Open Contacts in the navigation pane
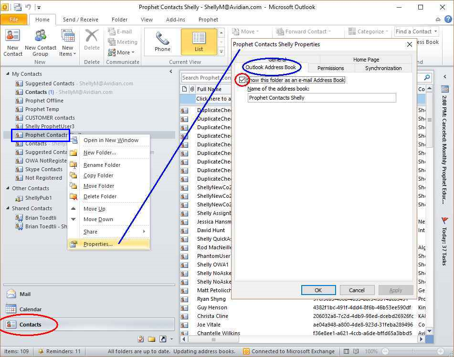Image resolution: width=454 pixels, height=357 pixels. [x=89, y=324]
